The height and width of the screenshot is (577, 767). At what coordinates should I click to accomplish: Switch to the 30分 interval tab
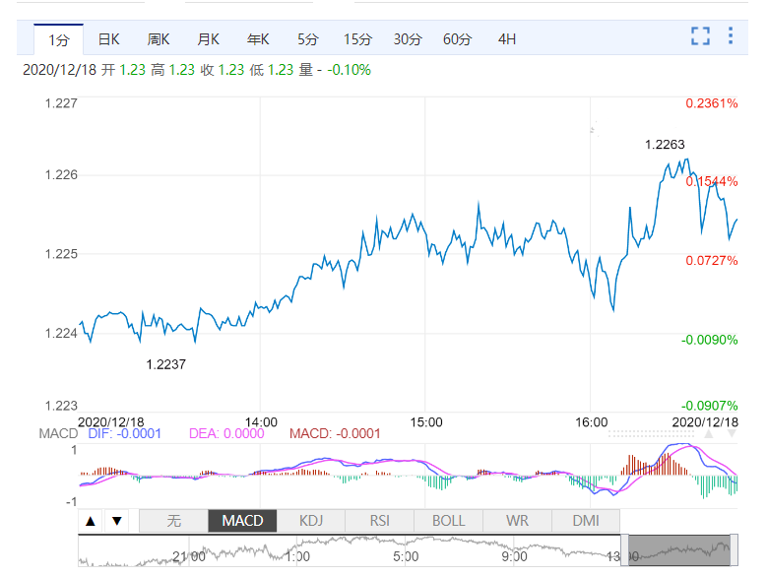[x=408, y=39]
